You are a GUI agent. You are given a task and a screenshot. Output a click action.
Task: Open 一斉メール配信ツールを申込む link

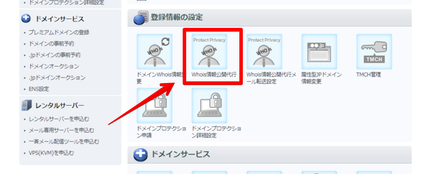pos(64,141)
